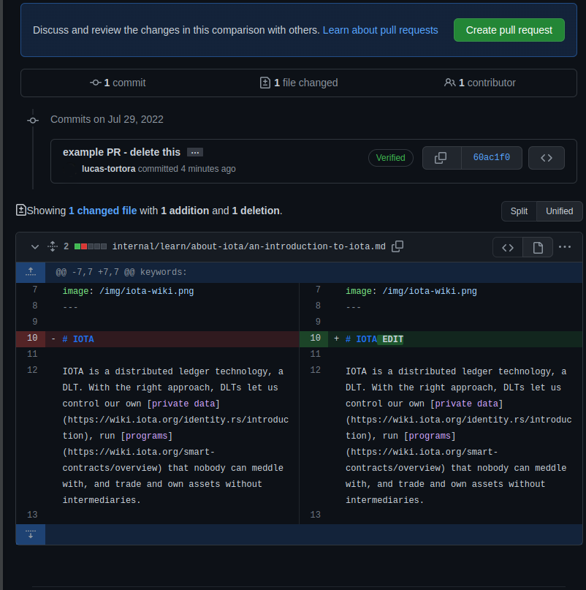Display the rich diff icon
Viewport: 586px width, 590px height.
pos(538,247)
